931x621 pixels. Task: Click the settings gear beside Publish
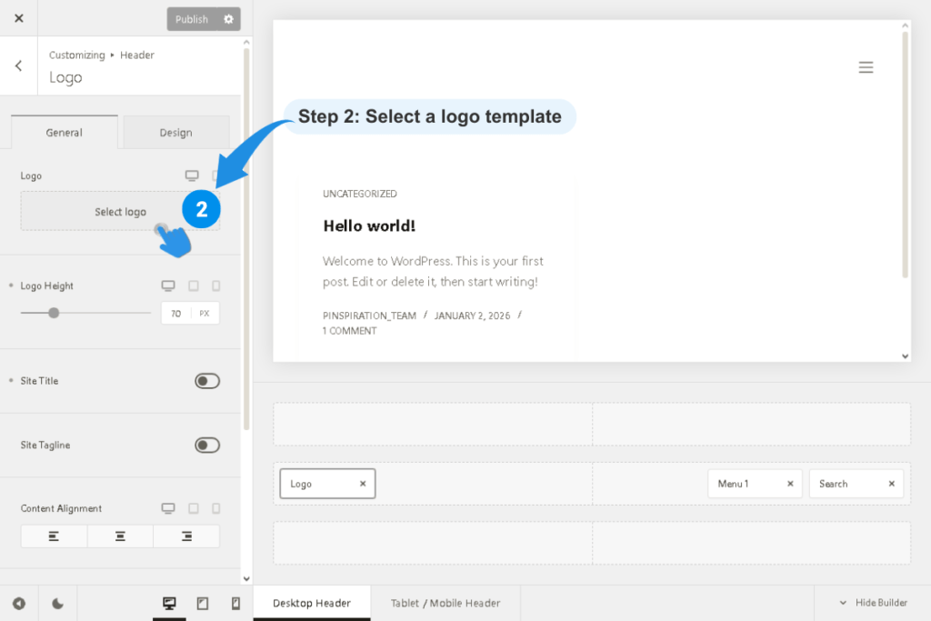(x=230, y=18)
